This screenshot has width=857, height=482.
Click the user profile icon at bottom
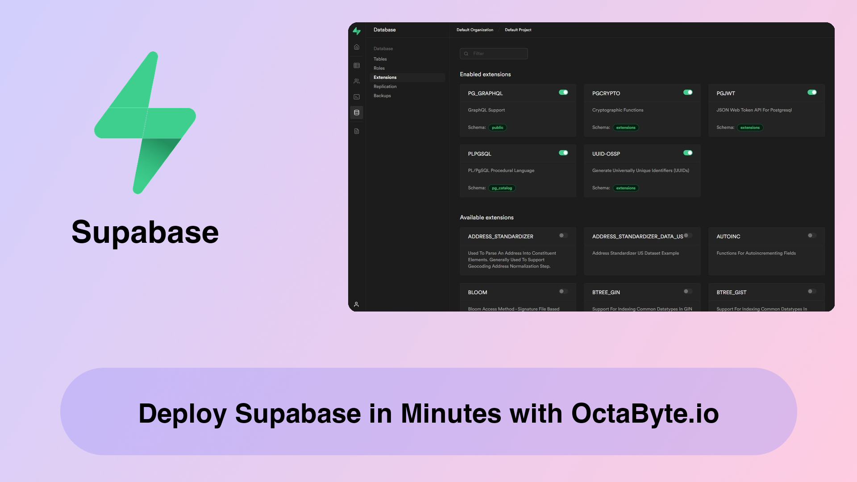357,304
